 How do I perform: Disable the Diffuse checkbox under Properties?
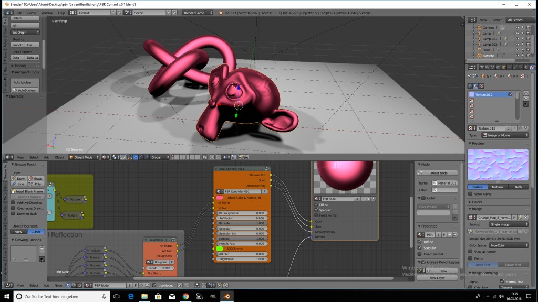(420, 242)
